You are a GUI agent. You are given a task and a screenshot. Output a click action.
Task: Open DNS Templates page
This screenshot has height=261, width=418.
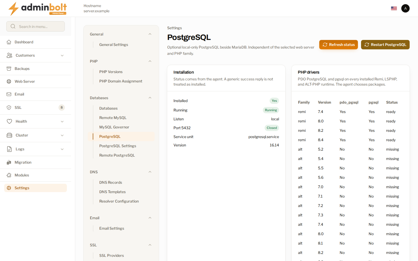[112, 192]
